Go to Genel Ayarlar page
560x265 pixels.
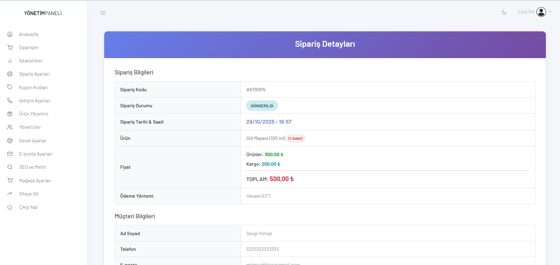[x=33, y=141]
